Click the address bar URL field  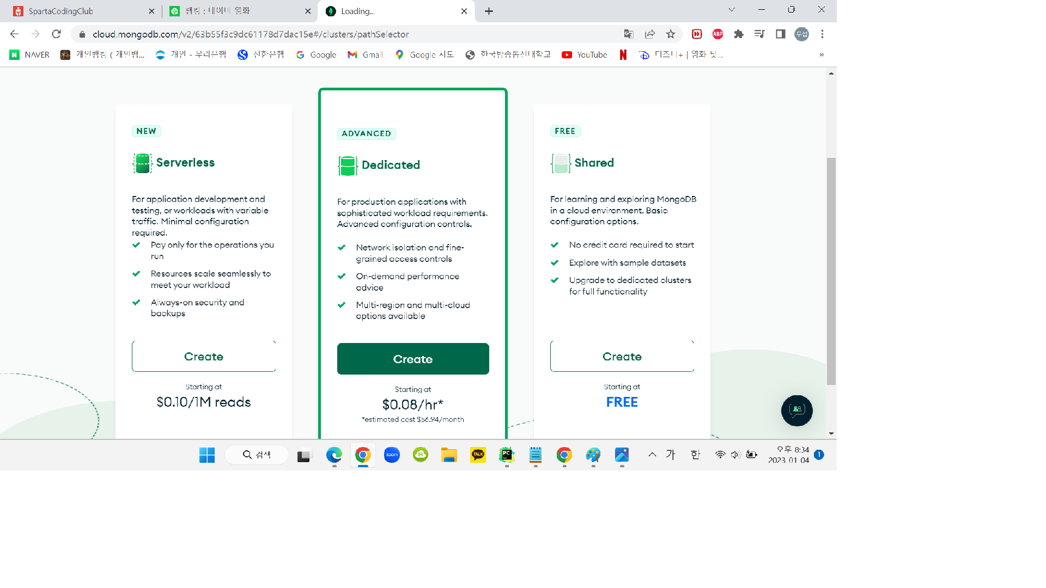coord(349,34)
